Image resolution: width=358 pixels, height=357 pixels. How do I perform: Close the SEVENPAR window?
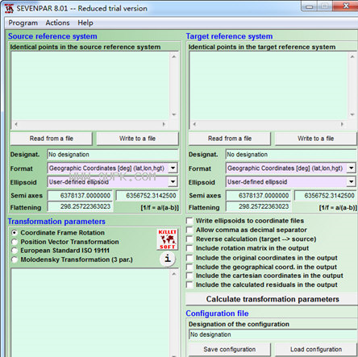(x=346, y=6)
